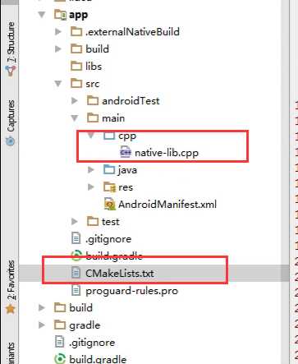
Task: Expand the root-level build folder
Action: [x=42, y=307]
